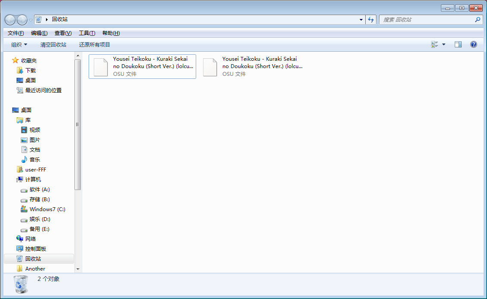Open the 文件(F) menu

[15, 33]
